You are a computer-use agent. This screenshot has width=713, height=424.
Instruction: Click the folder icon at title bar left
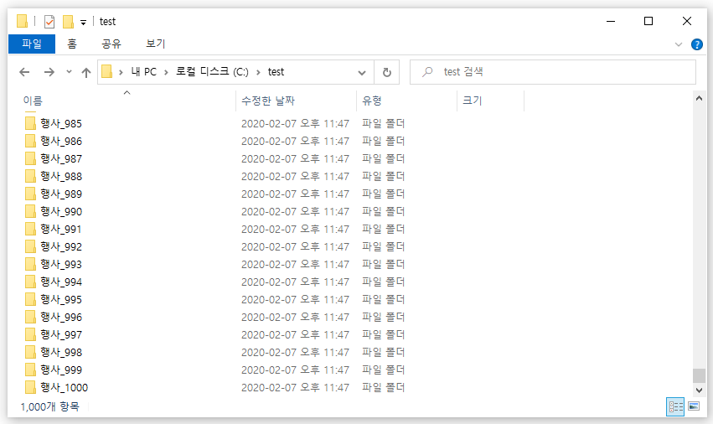click(x=22, y=22)
